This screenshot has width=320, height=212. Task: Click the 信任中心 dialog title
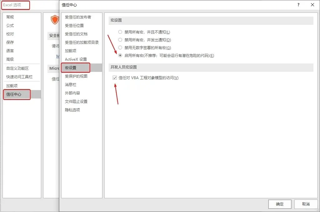[69, 5]
